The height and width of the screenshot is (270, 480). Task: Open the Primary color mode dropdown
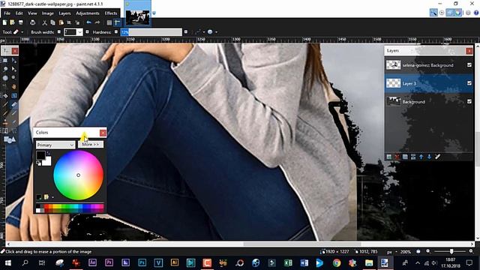coord(55,145)
